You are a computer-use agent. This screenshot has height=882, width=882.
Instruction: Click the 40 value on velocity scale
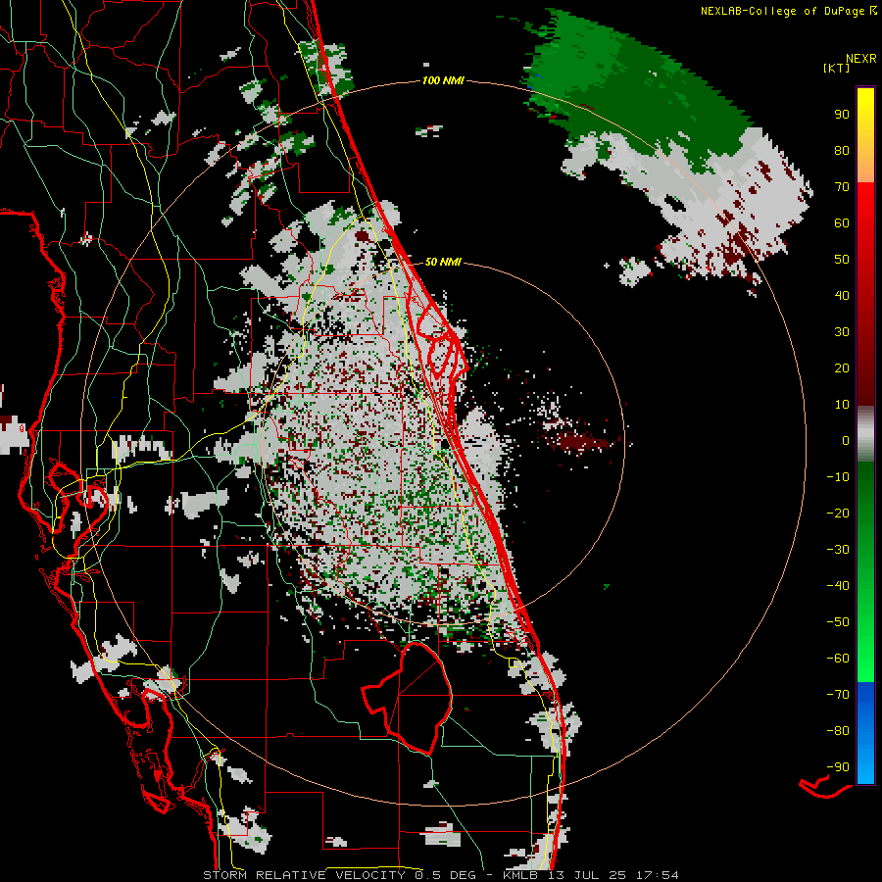coord(842,296)
